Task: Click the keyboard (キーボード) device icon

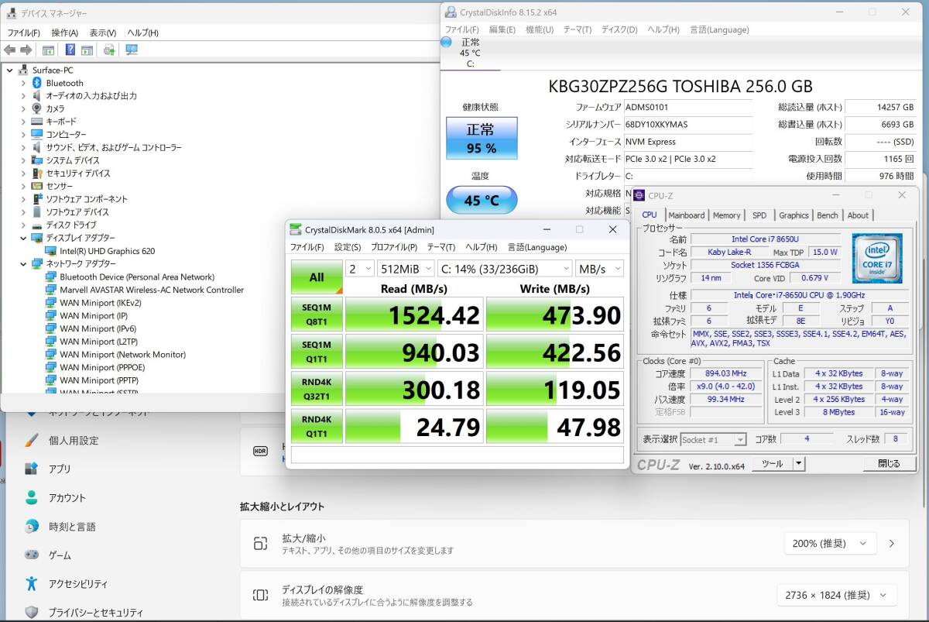Action: [x=36, y=122]
